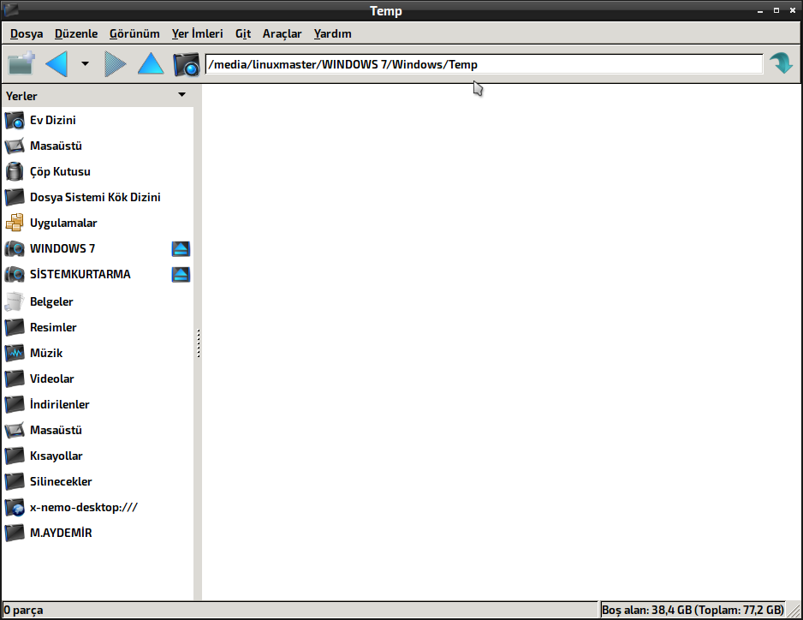Open the back history dropdown arrow
The width and height of the screenshot is (803, 620).
coord(85,64)
